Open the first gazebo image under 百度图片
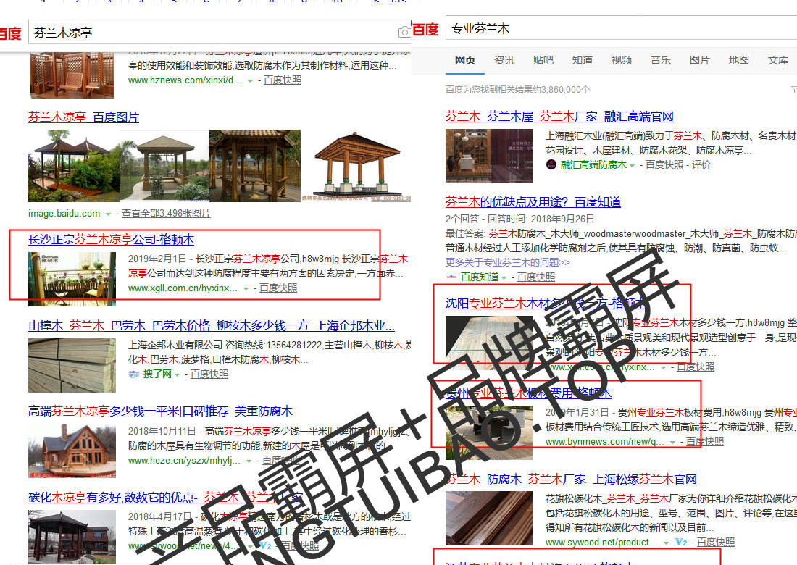The image size is (797, 565). coord(74,166)
